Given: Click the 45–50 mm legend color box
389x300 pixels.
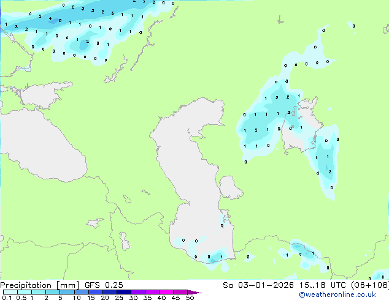Looking at the screenshot, I should pyautogui.click(x=180, y=292).
